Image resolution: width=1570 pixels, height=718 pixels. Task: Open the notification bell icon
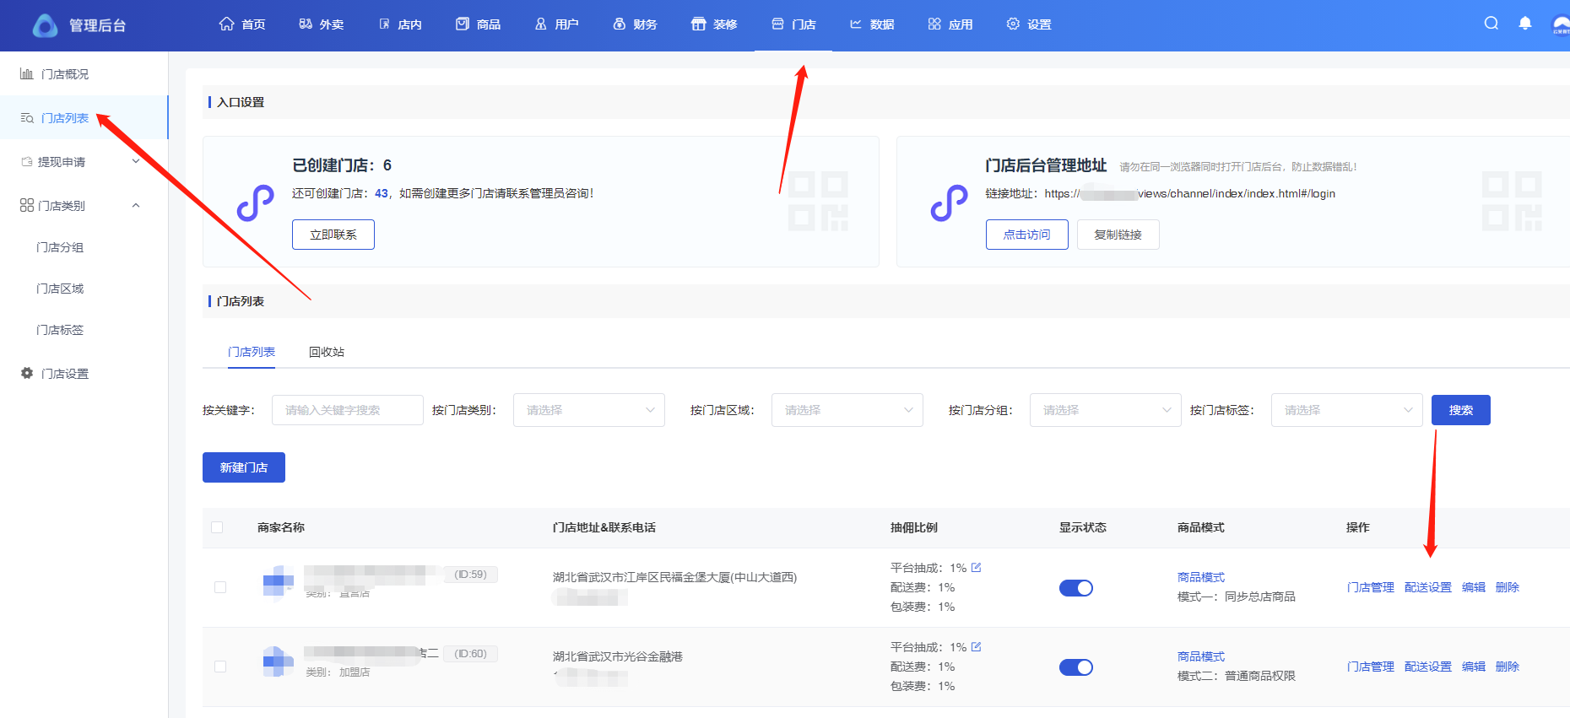(1524, 24)
